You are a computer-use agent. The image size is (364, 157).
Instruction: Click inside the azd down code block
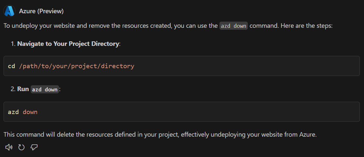tap(194, 112)
